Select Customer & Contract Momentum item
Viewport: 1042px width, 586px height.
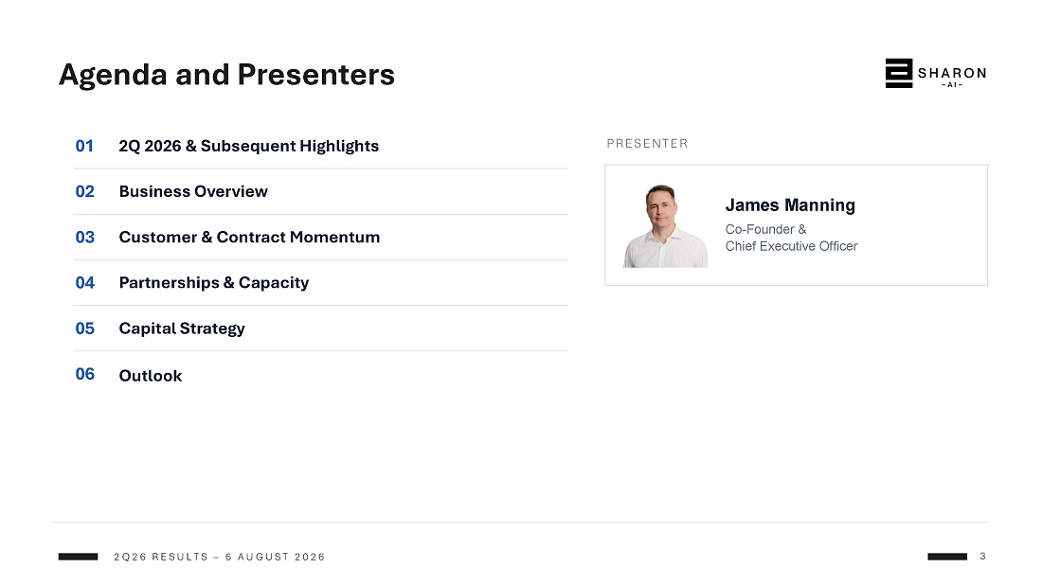[x=249, y=238]
